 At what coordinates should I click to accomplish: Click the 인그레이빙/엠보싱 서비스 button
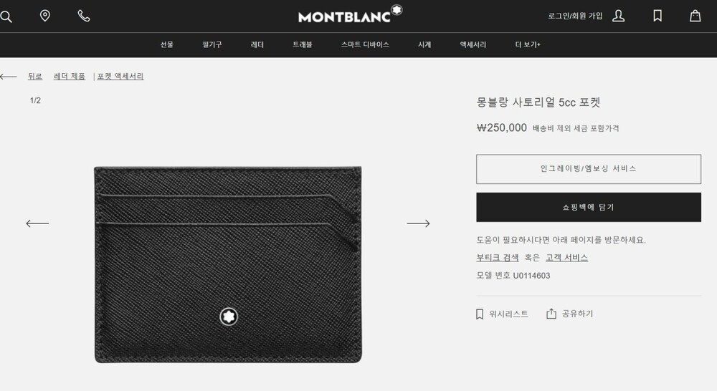coord(589,169)
